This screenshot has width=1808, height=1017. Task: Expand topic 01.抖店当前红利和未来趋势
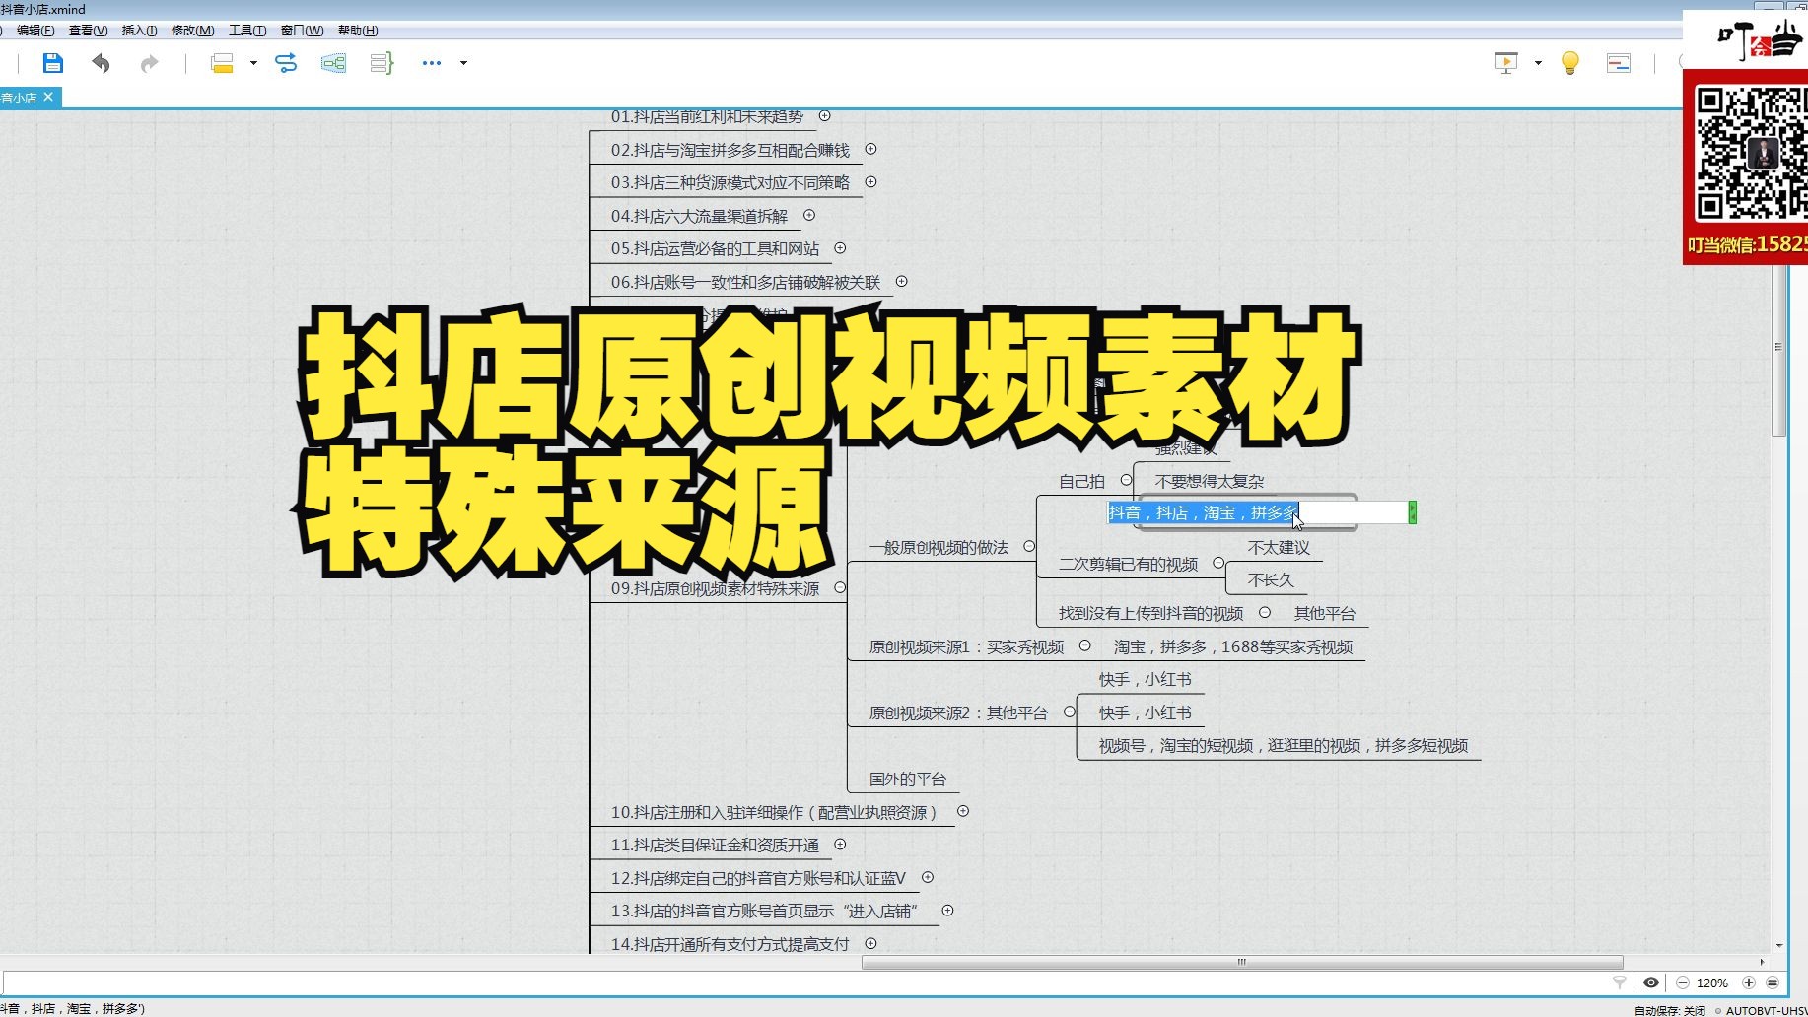825,116
